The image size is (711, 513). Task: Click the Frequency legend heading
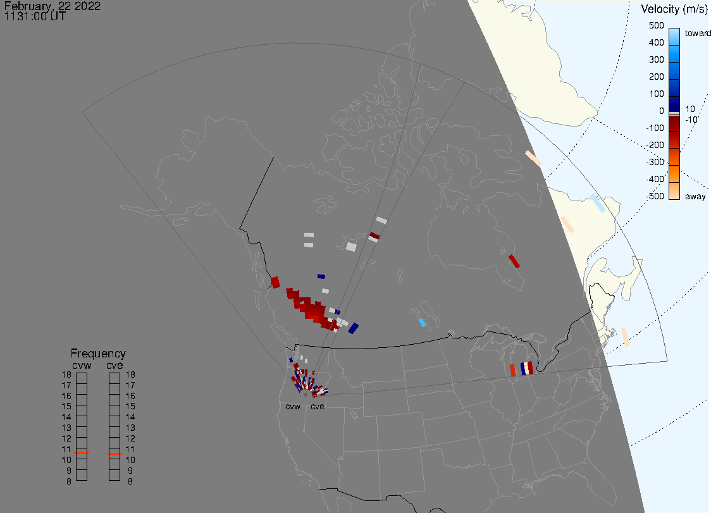click(98, 354)
